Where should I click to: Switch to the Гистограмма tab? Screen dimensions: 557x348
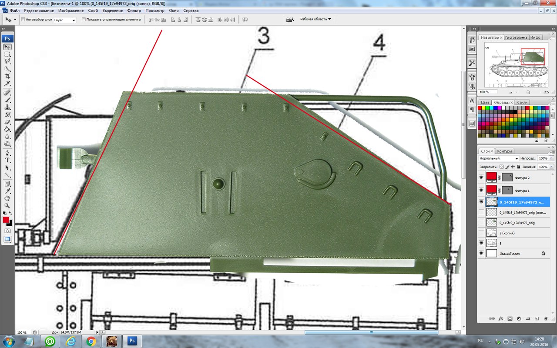pyautogui.click(x=516, y=37)
